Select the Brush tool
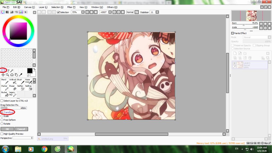 (21, 81)
